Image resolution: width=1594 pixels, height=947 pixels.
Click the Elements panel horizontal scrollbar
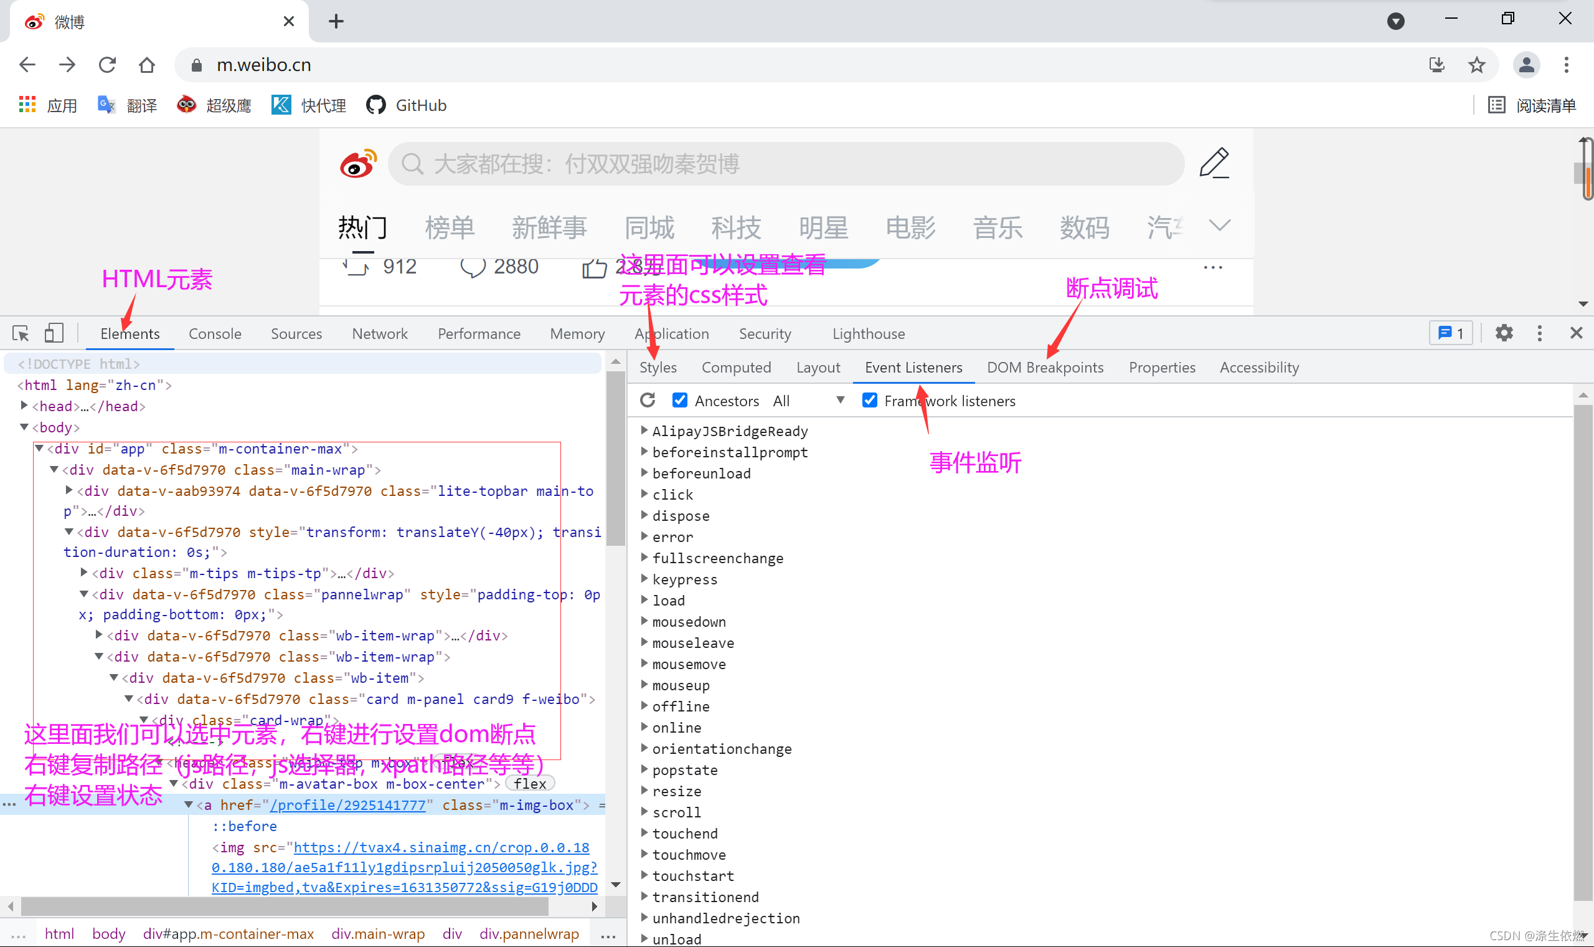pos(285,905)
